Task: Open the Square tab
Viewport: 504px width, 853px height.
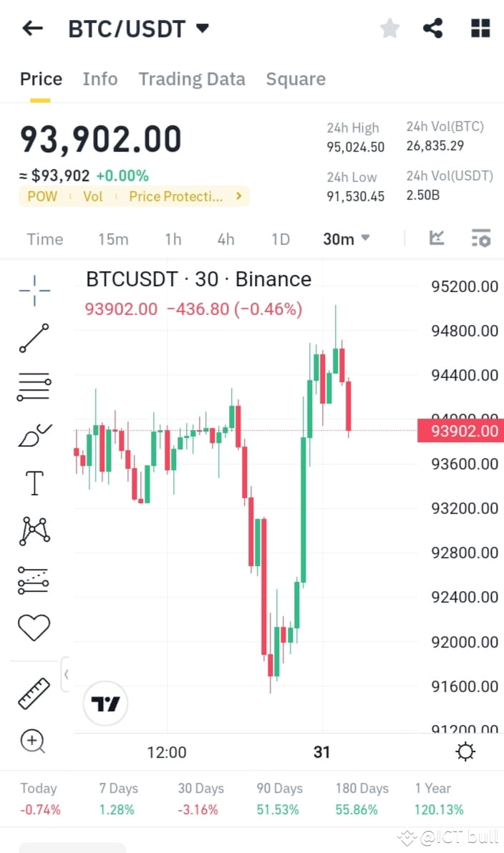Action: 296,79
